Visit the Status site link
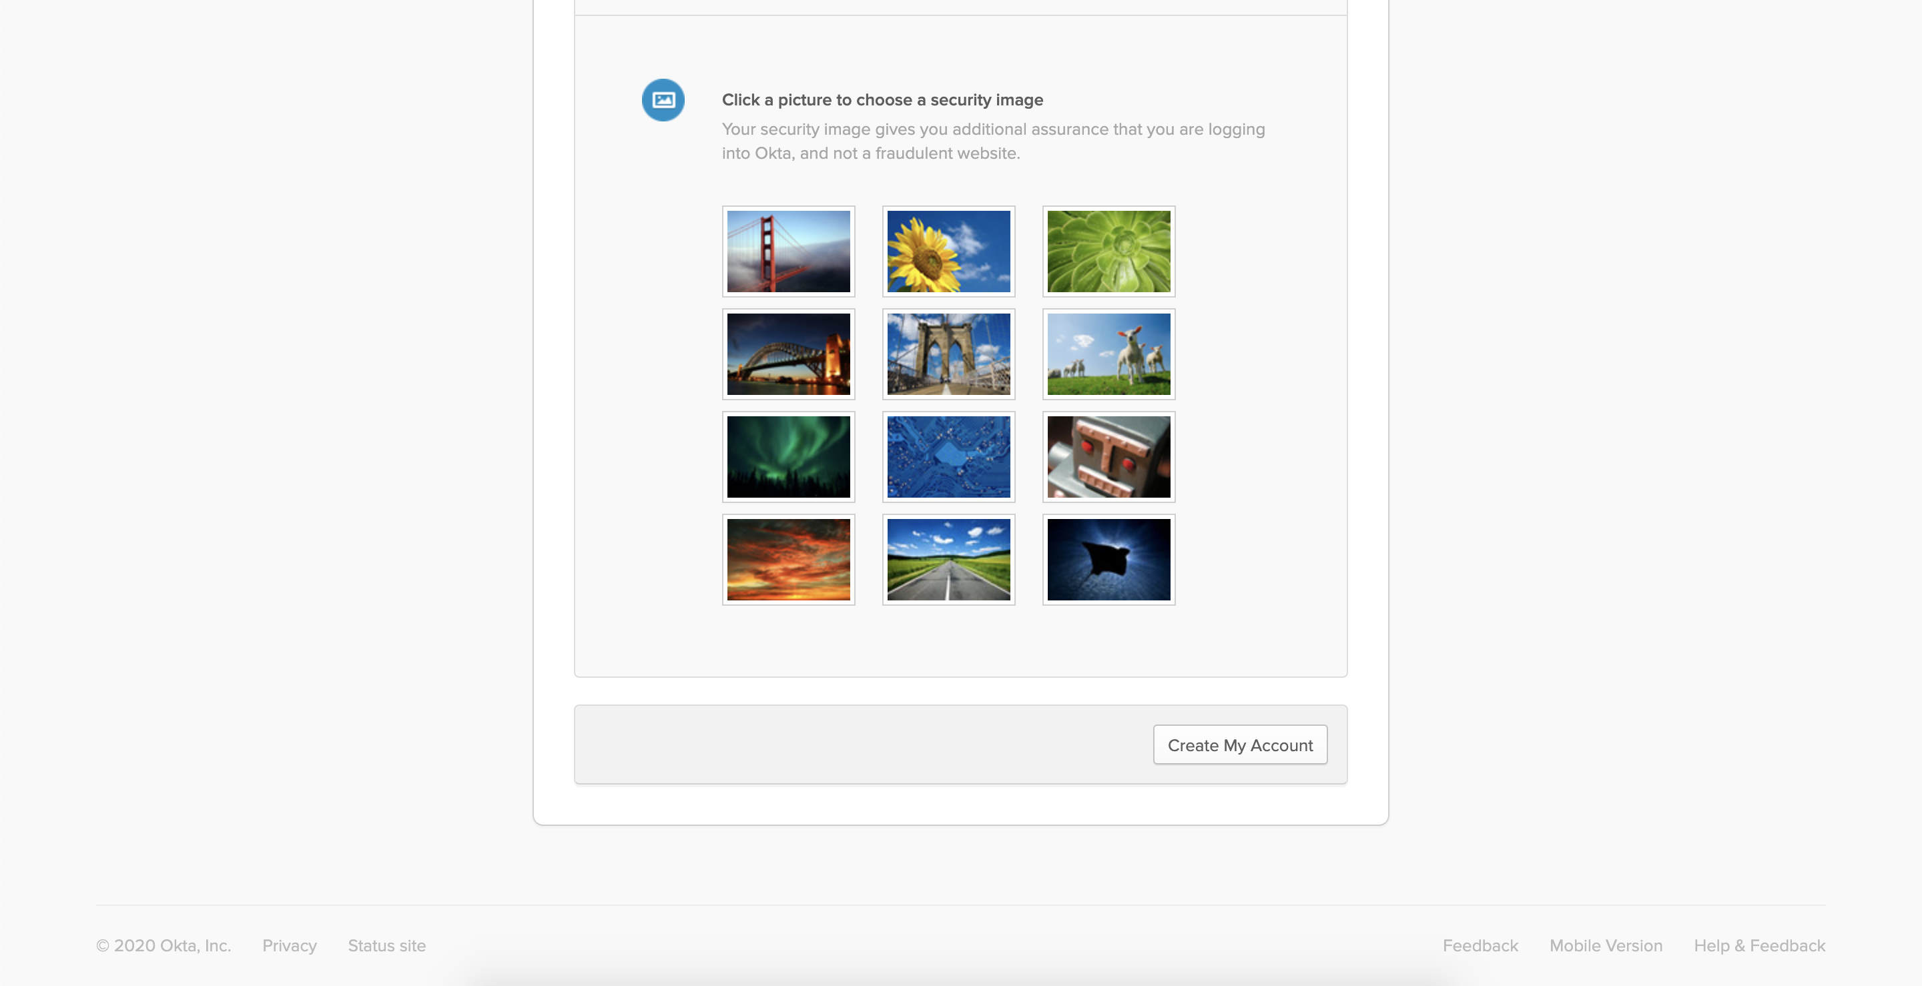 tap(386, 946)
